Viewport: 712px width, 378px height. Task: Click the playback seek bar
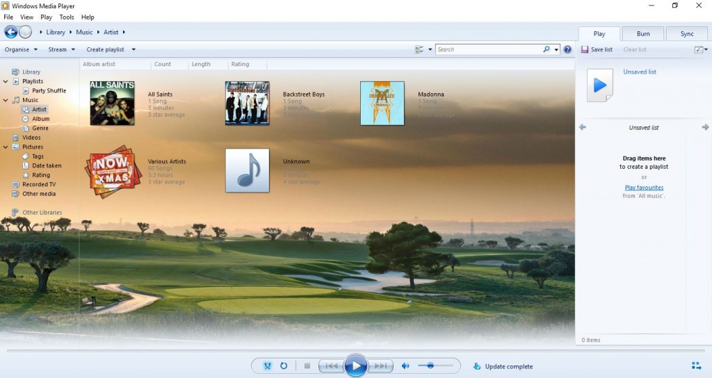355,350
